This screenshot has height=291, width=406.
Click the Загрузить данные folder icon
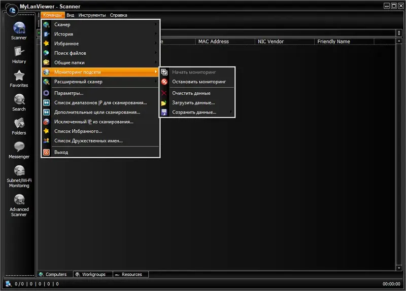(164, 103)
